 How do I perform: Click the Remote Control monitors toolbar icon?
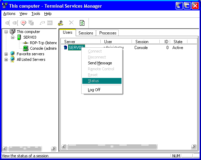click(x=31, y=23)
